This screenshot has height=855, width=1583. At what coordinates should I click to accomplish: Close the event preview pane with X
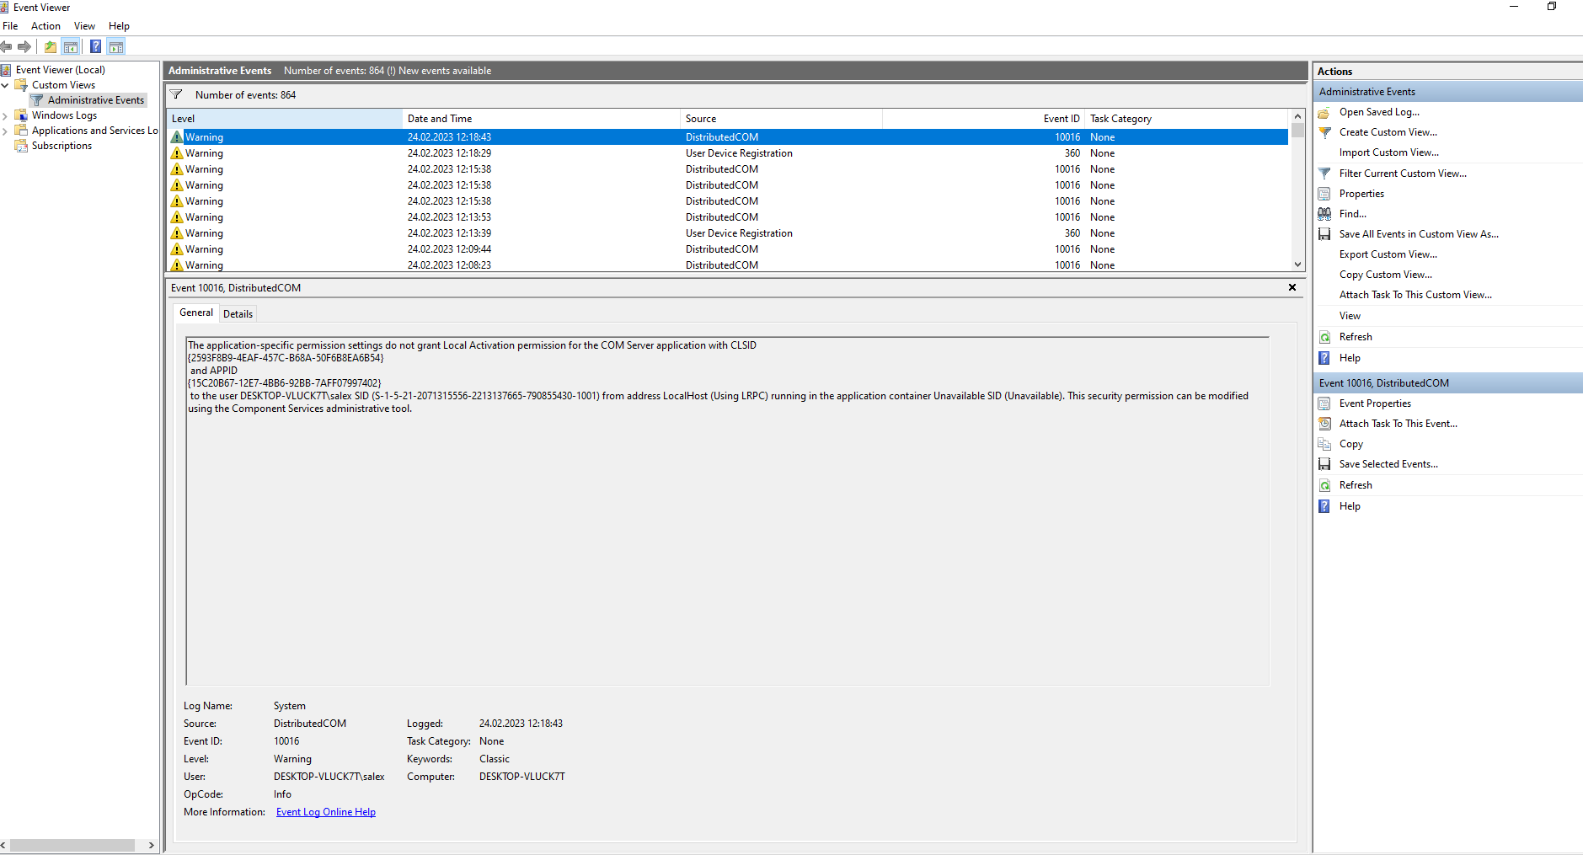1292,287
